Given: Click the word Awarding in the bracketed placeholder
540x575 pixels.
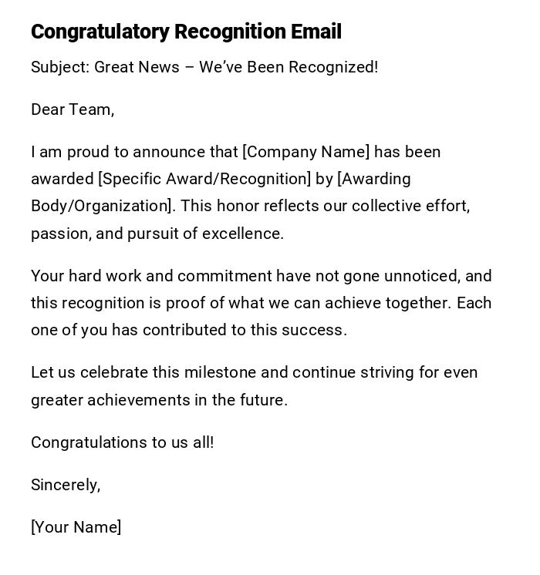Looking at the screenshot, I should pos(376,179).
